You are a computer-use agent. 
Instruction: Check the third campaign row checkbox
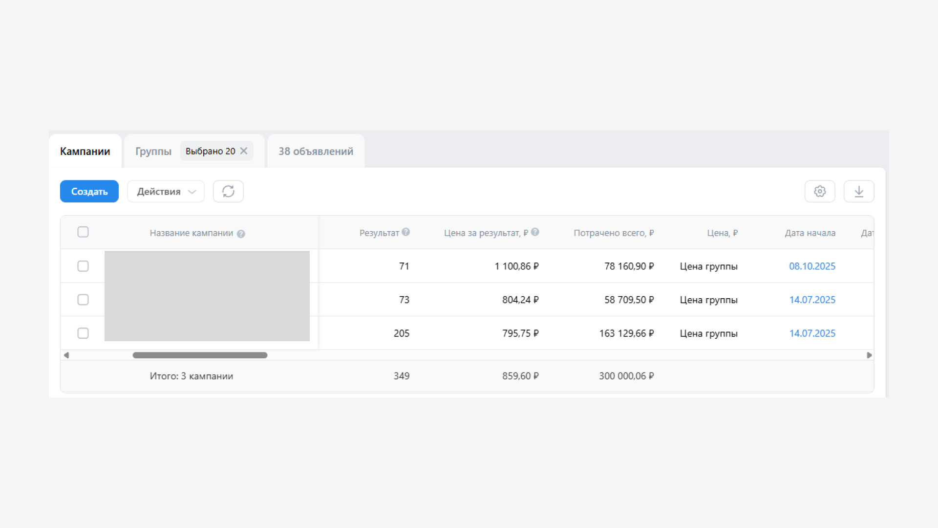tap(83, 333)
